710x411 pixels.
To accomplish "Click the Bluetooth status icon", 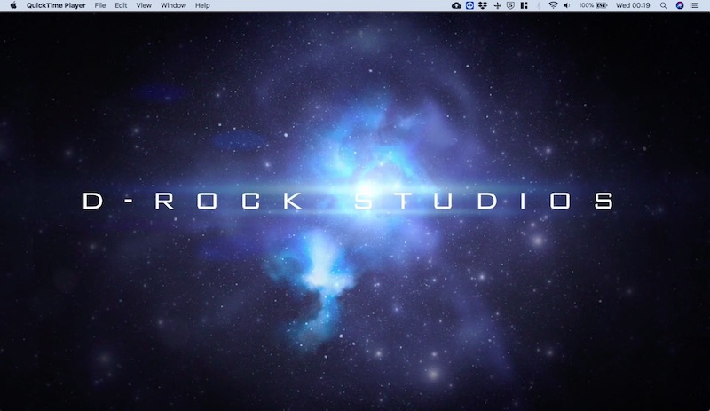I will click(x=539, y=5).
